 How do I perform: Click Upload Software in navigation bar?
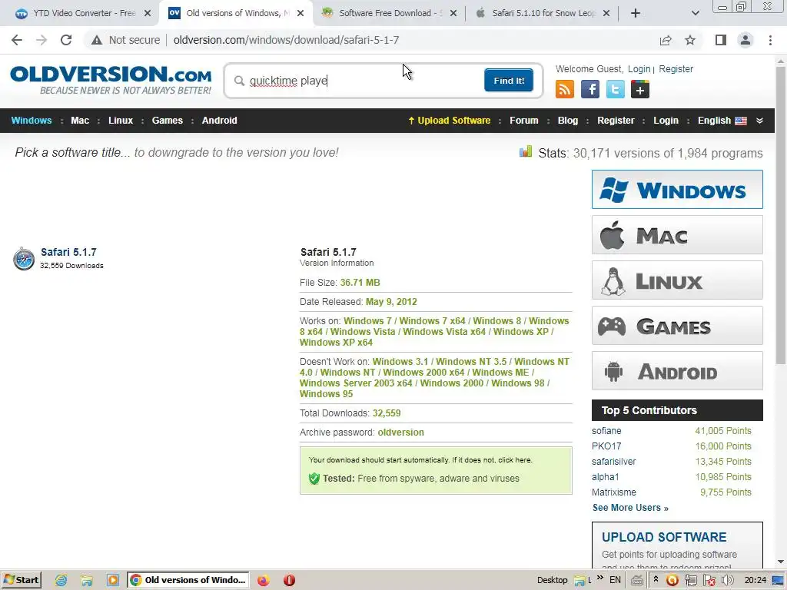[449, 121]
